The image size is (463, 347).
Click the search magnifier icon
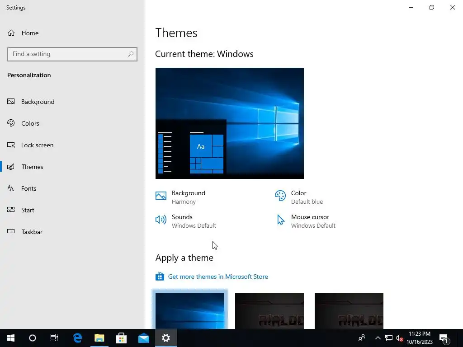pos(131,54)
